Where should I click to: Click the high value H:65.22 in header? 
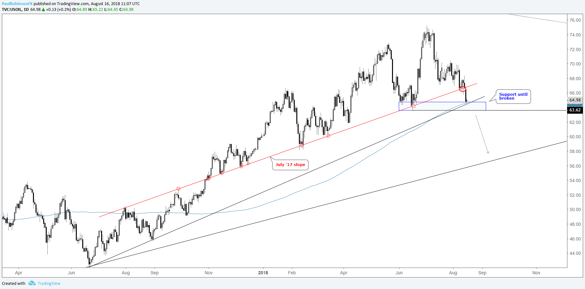coord(96,10)
